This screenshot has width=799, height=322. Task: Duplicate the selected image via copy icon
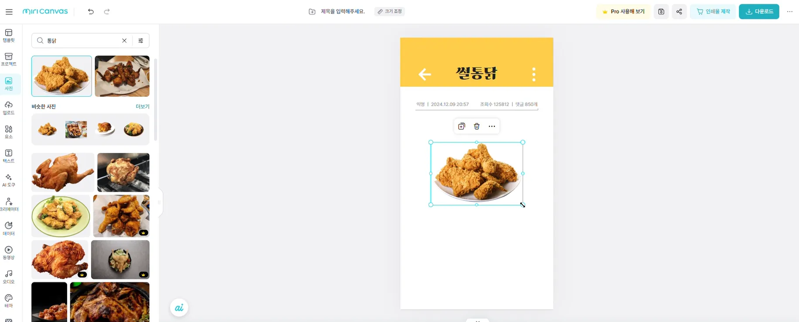pos(462,126)
